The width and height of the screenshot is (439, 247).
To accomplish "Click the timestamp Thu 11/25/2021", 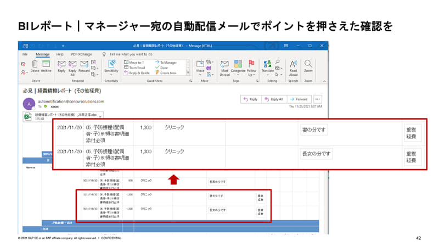I will [x=306, y=106].
